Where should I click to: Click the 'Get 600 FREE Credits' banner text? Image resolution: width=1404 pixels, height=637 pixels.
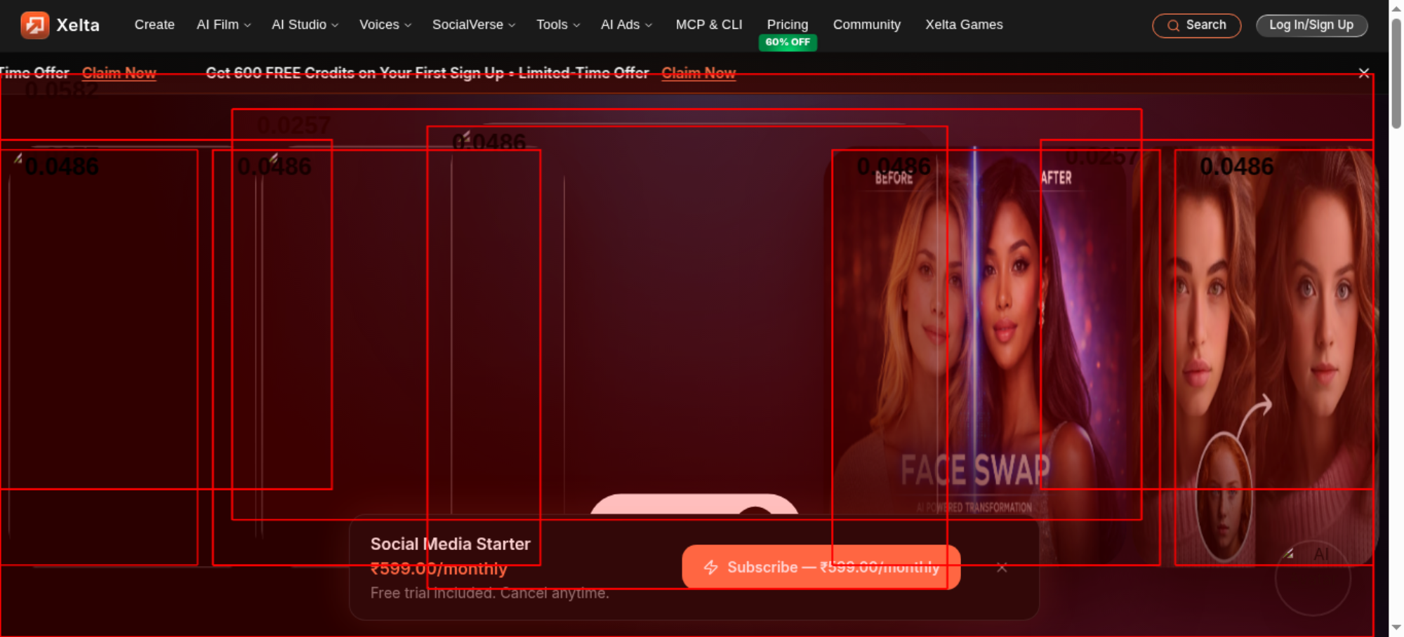click(427, 73)
